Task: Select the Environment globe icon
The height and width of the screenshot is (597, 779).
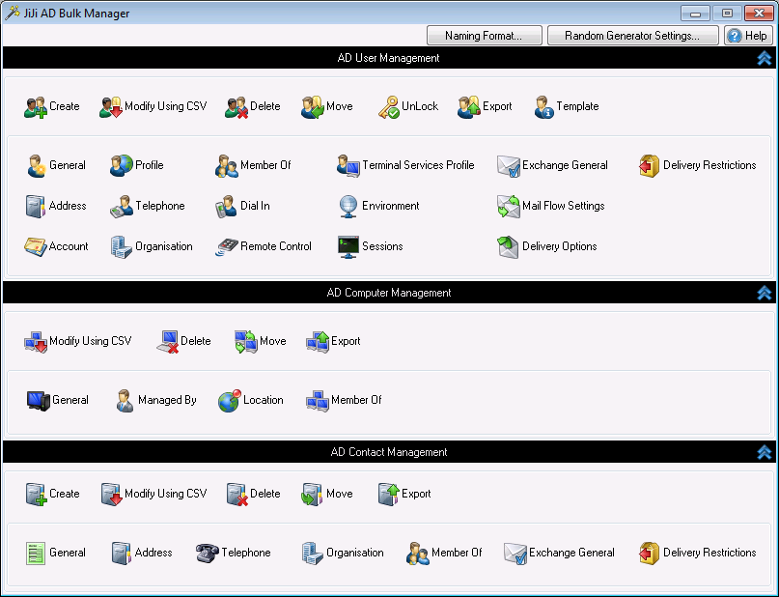Action: (348, 207)
